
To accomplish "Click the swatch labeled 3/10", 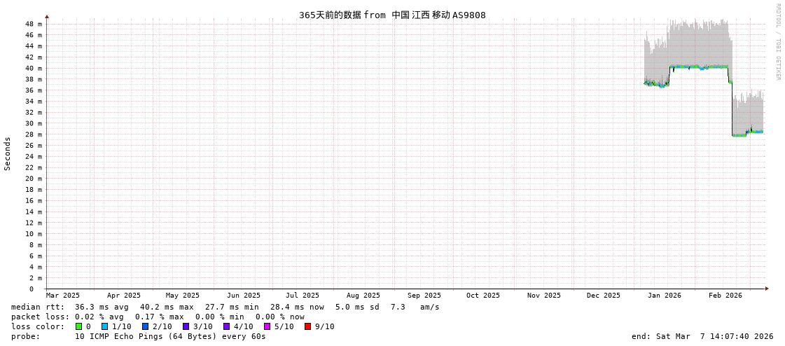I will point(186,326).
